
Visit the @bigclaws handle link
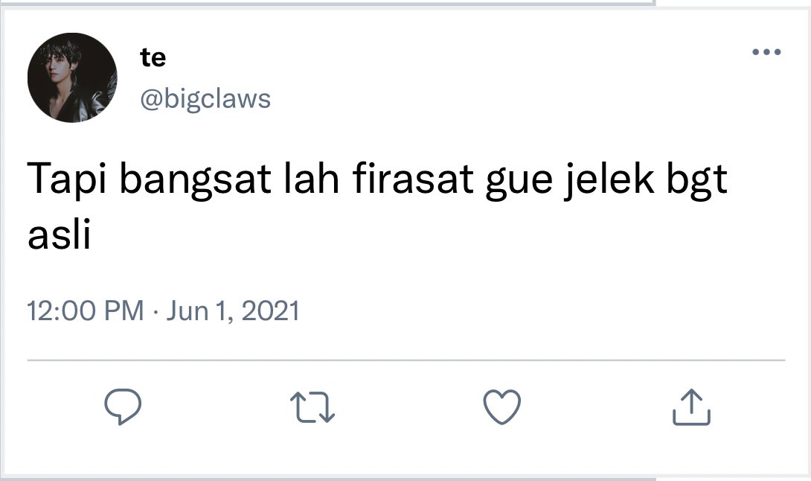pyautogui.click(x=205, y=98)
